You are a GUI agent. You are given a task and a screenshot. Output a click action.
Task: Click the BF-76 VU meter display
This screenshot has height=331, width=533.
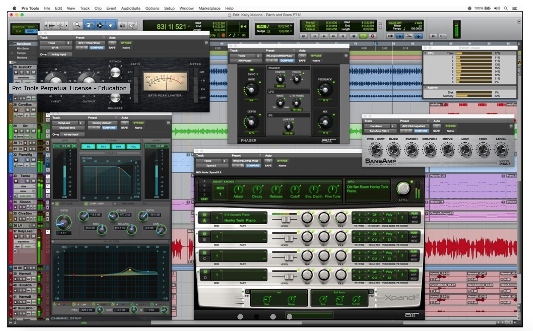coord(166,81)
